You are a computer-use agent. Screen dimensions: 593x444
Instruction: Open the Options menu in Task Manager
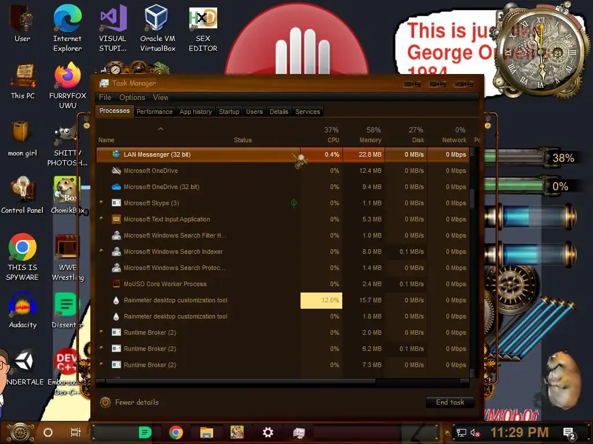point(132,97)
